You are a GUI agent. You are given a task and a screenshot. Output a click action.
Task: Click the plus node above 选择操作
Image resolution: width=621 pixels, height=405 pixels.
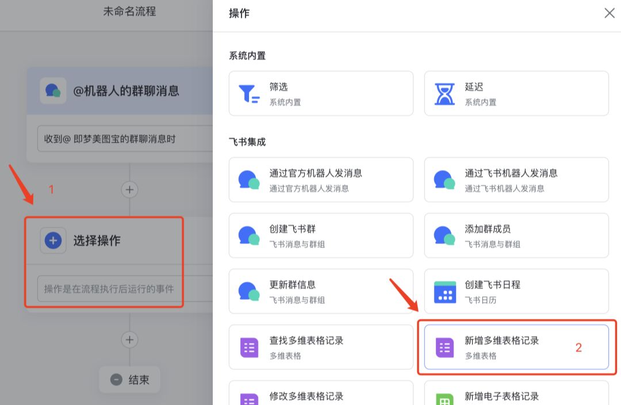129,190
